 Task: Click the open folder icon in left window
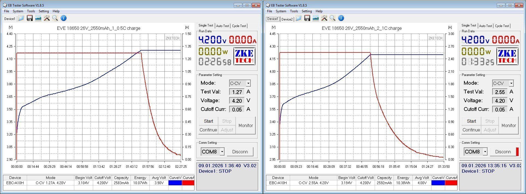(21, 18)
